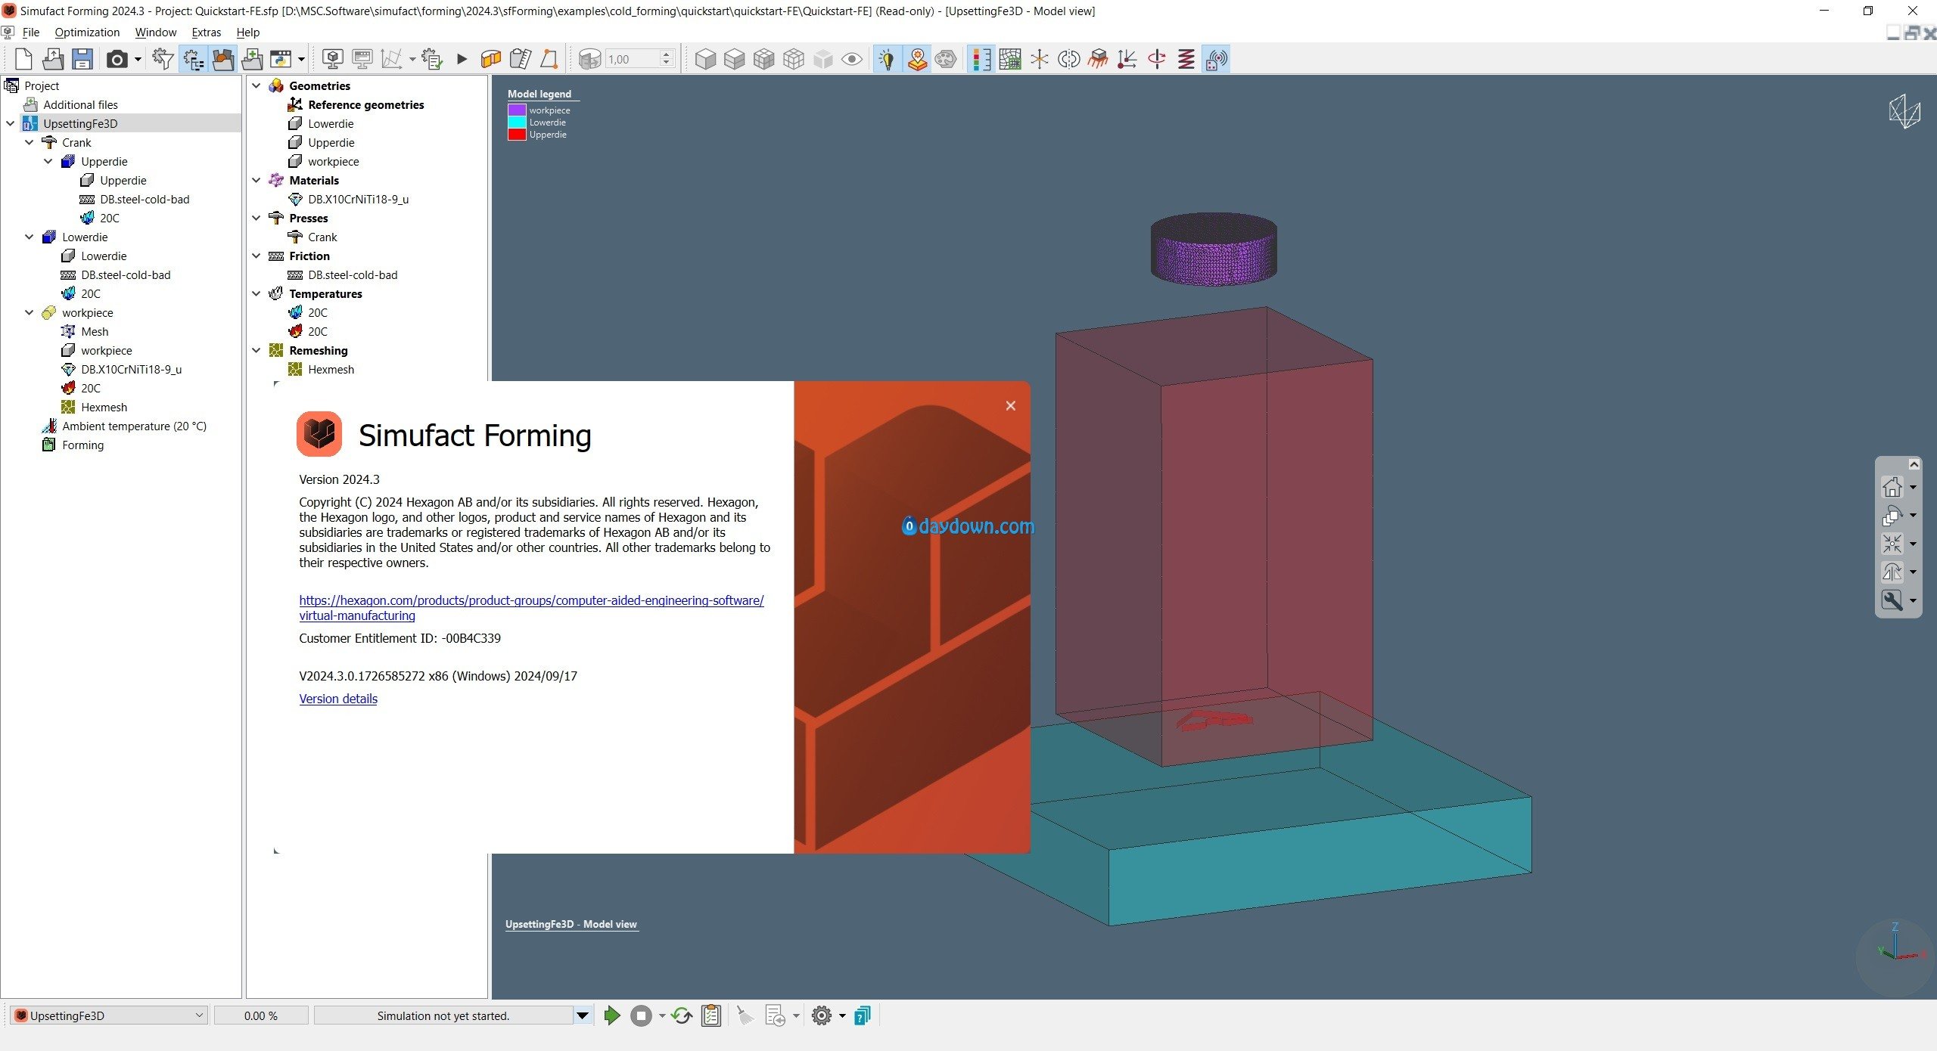Viewport: 1937px width, 1051px height.
Task: Open the Help menu
Action: pyautogui.click(x=247, y=32)
